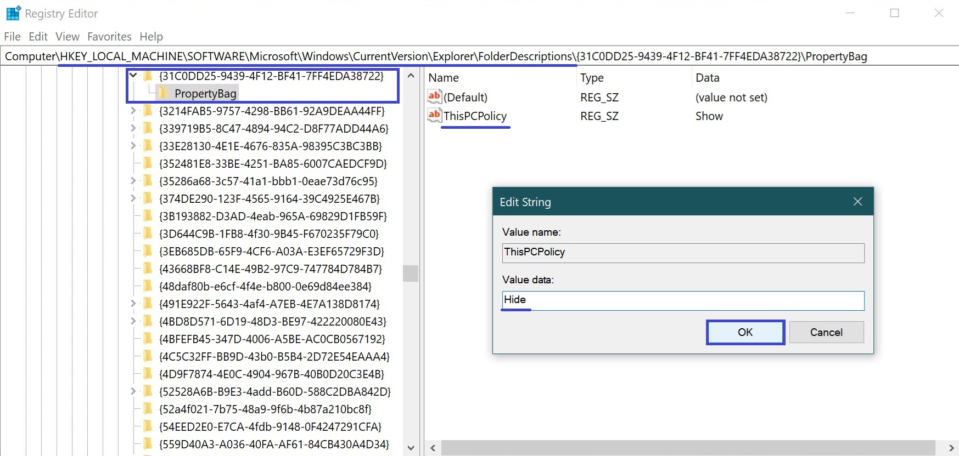Click folder icon of {3D644C9B-1FB8-4f30-9B45-F670235F79C0}
Viewport: 959px width, 456px height.
tap(148, 233)
